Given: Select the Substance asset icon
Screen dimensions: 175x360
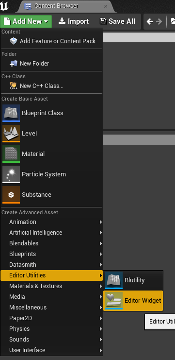Looking at the screenshot, I should coord(11,195).
